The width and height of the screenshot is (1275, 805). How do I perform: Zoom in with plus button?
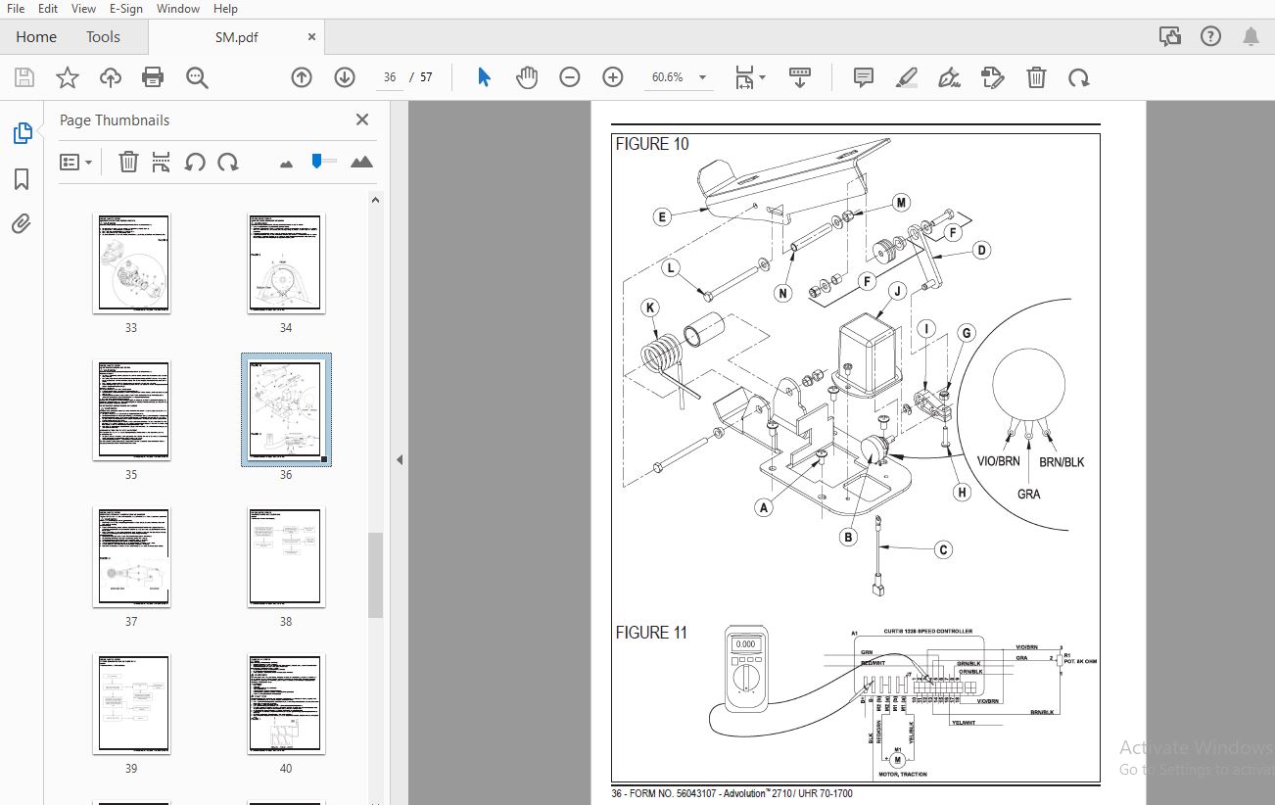coord(613,77)
